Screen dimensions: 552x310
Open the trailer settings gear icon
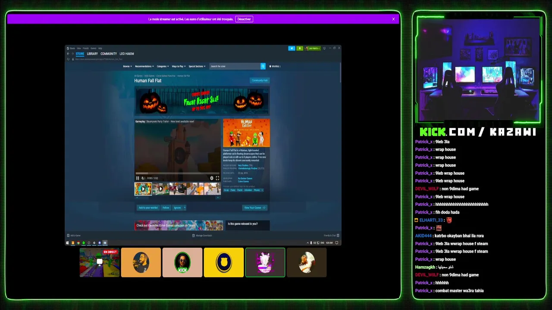point(211,178)
